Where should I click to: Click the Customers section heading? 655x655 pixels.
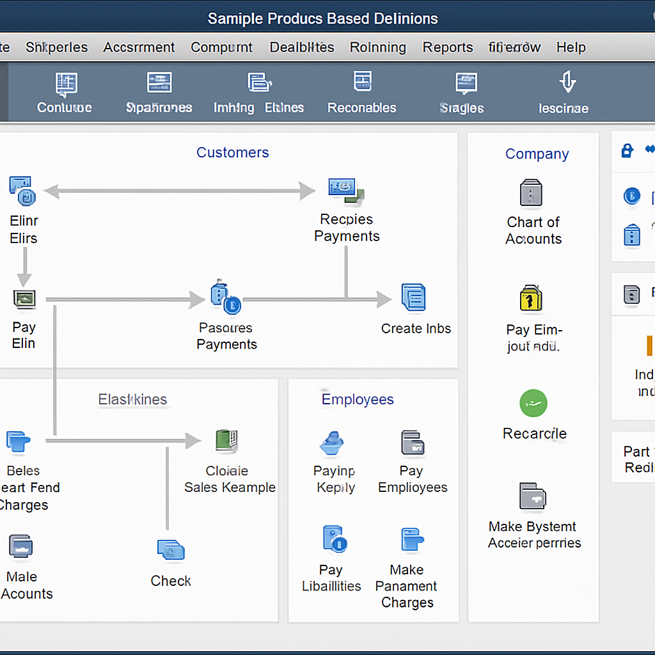click(x=233, y=152)
